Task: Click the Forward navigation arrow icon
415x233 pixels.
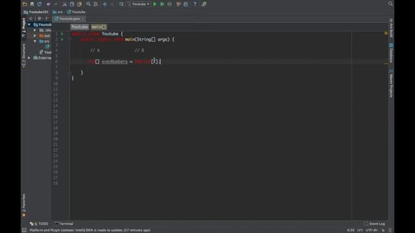Action: (112, 5)
